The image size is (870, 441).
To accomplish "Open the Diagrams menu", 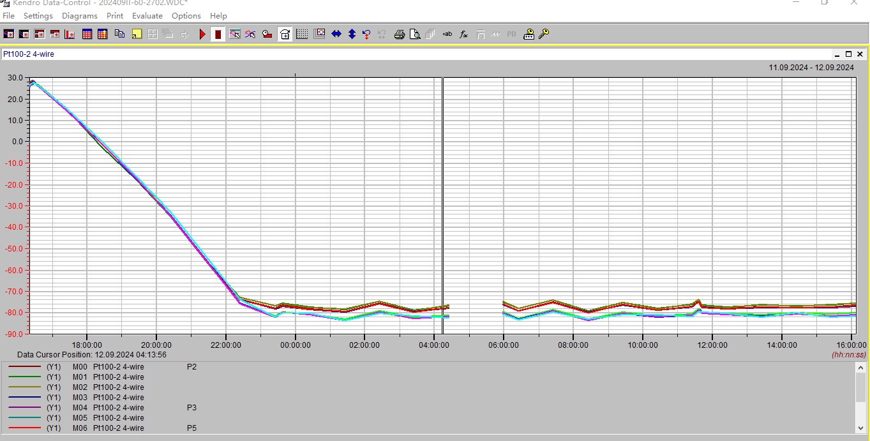I will [80, 15].
